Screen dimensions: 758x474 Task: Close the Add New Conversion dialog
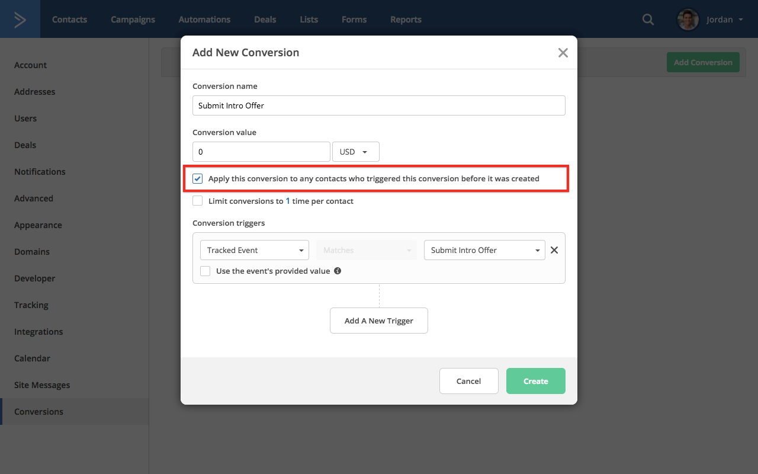tap(563, 53)
